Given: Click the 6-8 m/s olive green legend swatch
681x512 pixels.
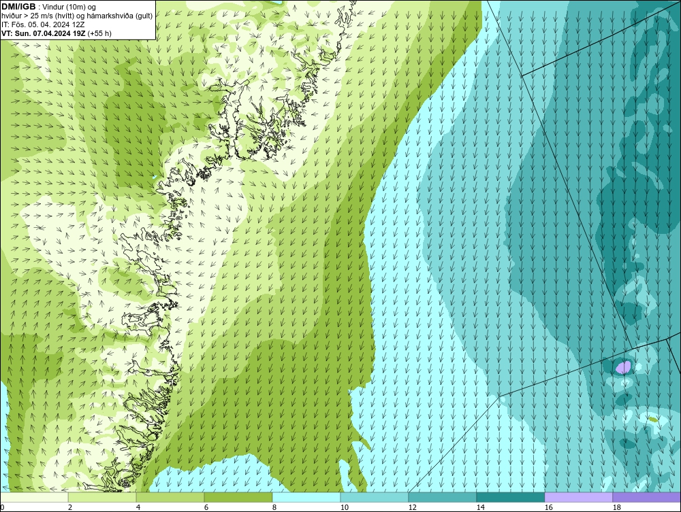Looking at the screenshot, I should coord(238,497).
